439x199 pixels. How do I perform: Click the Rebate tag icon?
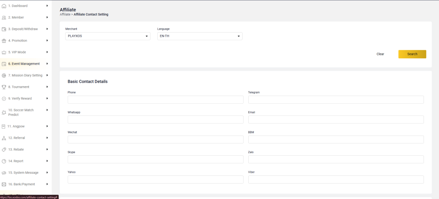click(4, 149)
